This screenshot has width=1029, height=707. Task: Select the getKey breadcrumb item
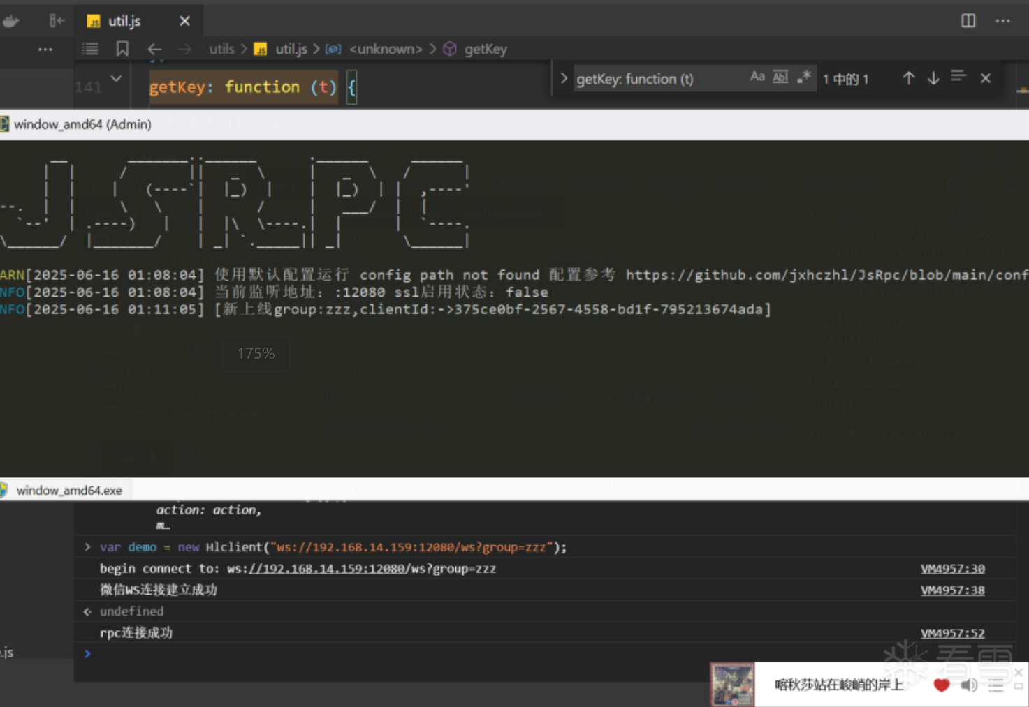(x=486, y=49)
